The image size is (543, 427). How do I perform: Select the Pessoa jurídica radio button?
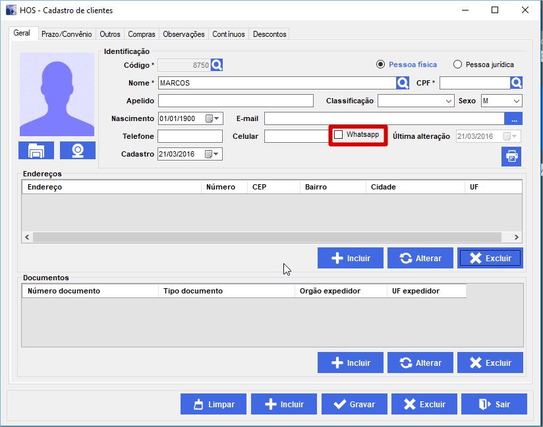[458, 64]
